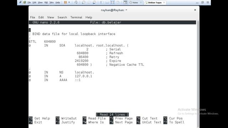This screenshot has width=228, height=128.
Task: Click the BIND data file comment line
Action: click(x=72, y=34)
